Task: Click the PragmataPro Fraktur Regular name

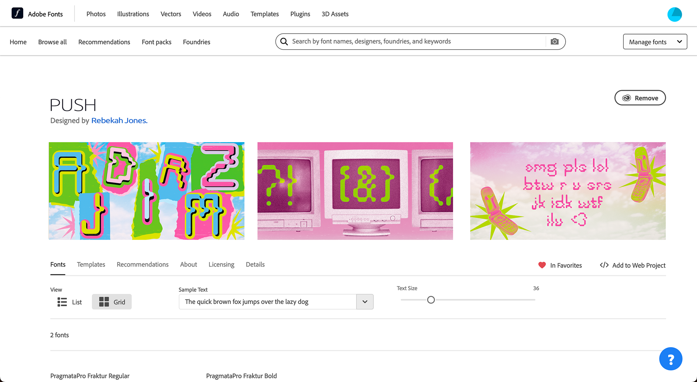Action: (90, 376)
